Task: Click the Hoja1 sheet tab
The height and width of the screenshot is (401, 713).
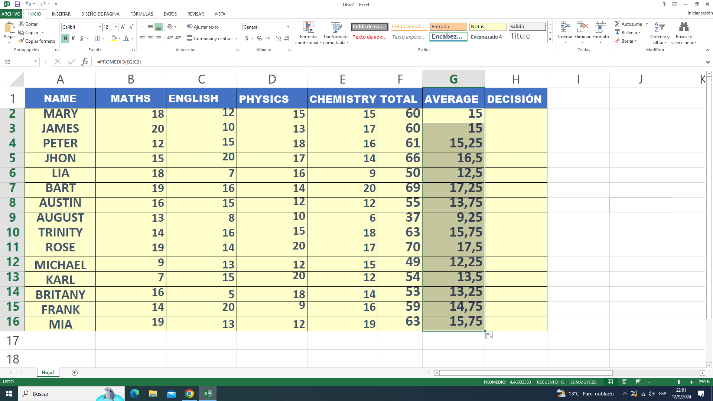Action: click(48, 372)
